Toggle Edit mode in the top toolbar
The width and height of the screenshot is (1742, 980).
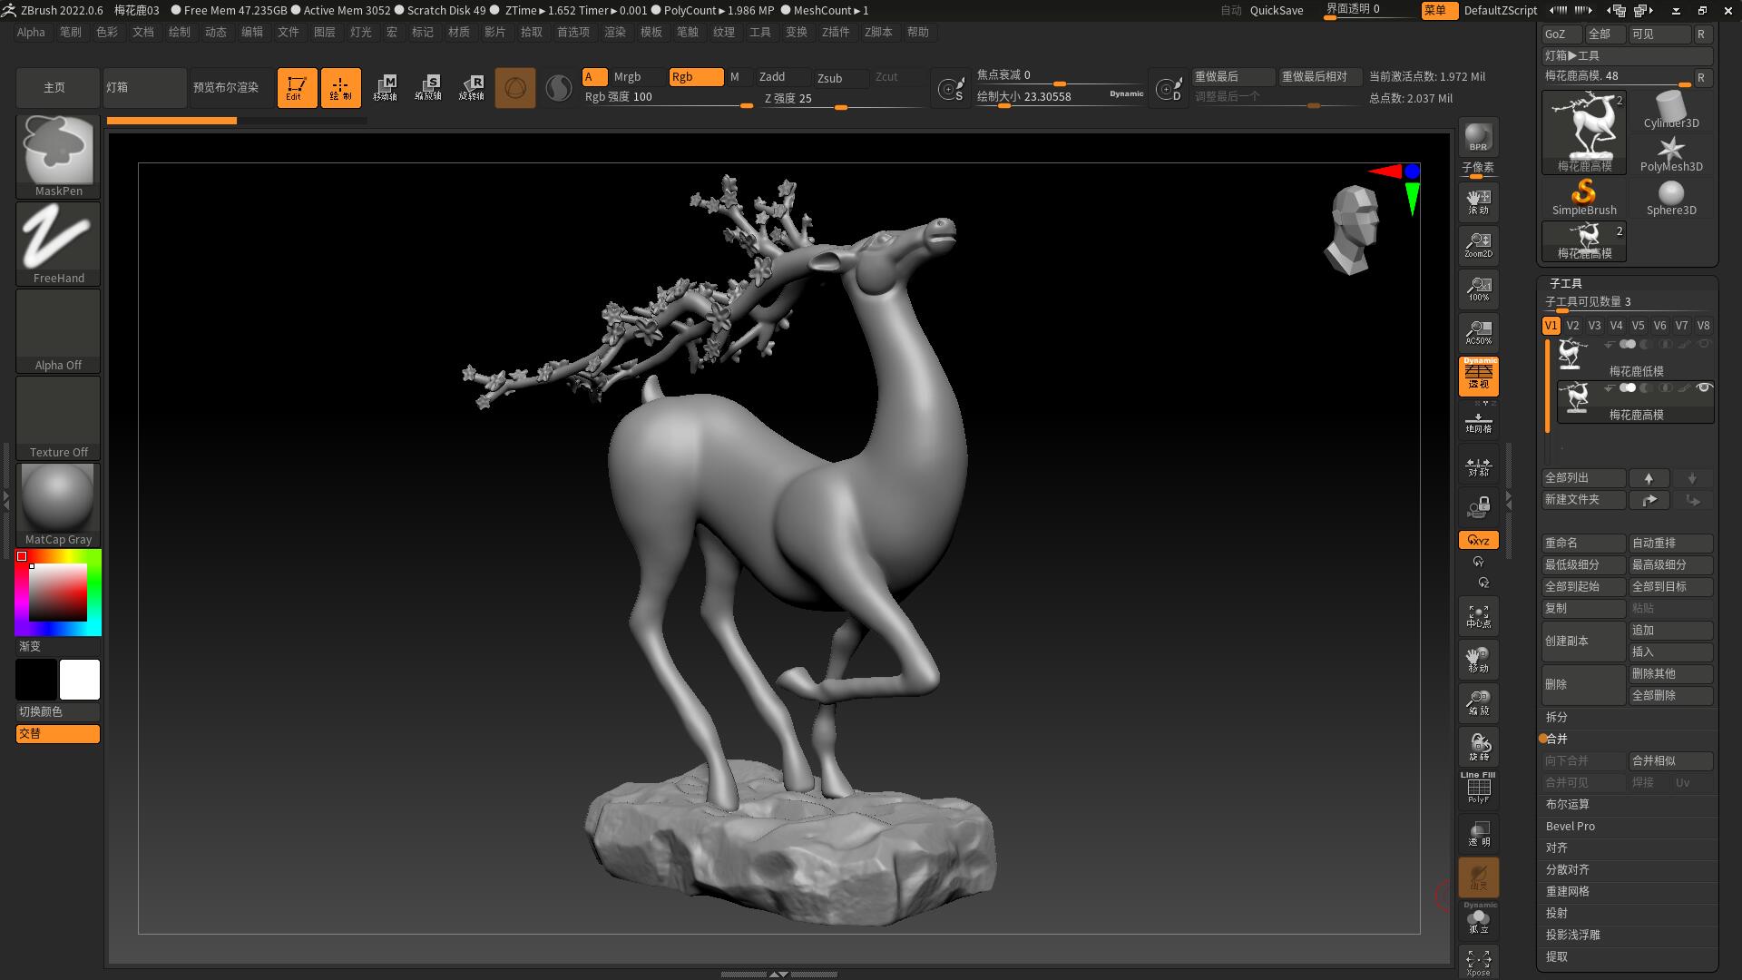tap(297, 87)
